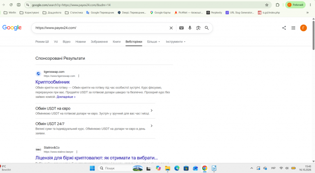Open Chrome from the taskbar
This screenshot has height=173, width=315.
[205, 168]
